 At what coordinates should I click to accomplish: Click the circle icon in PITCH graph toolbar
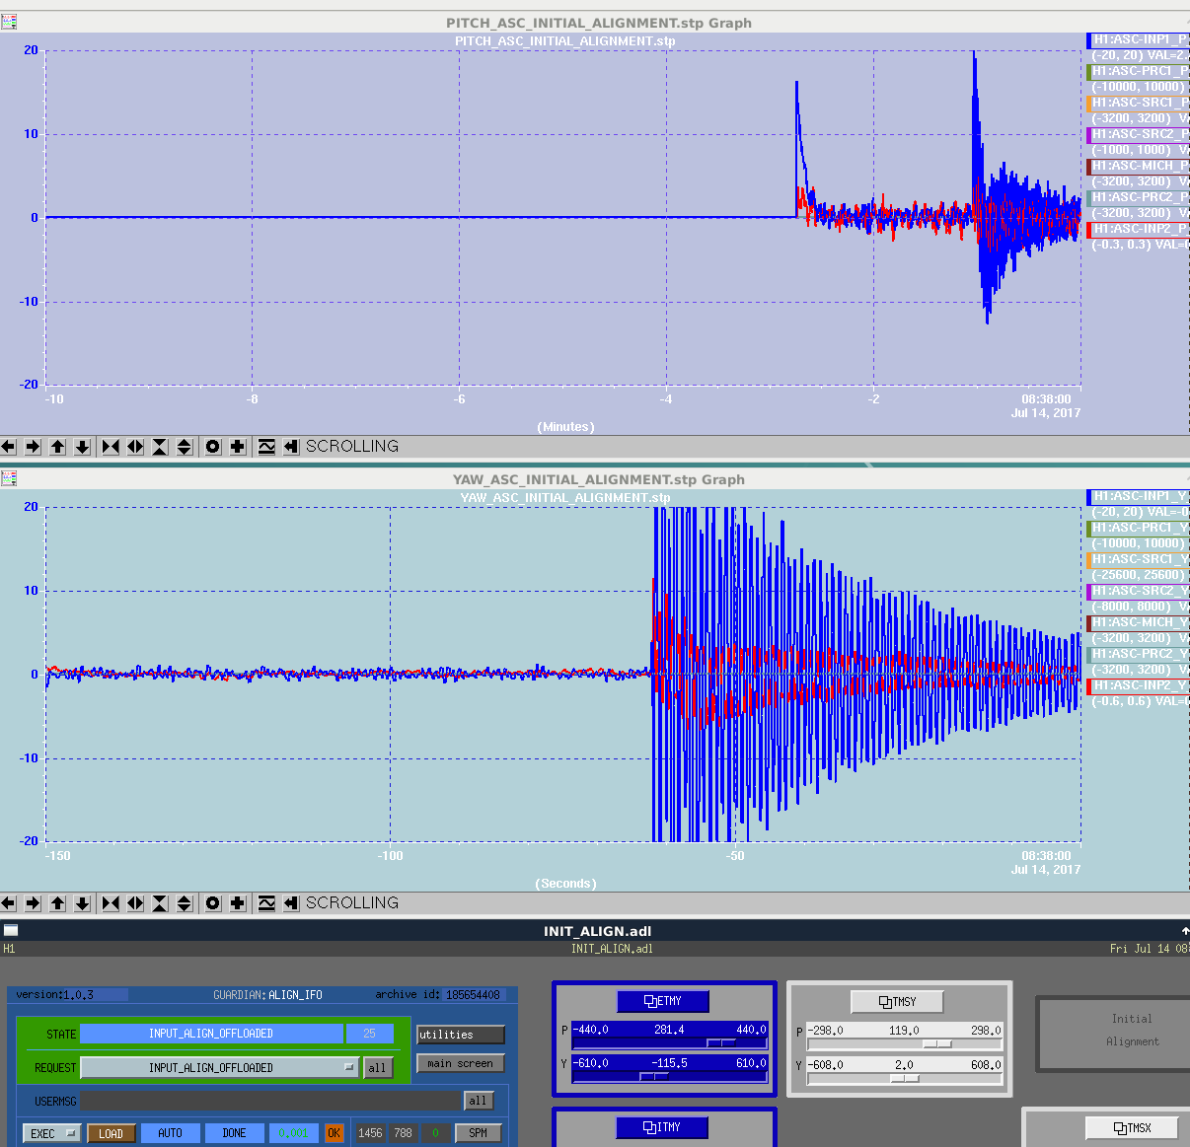[x=213, y=447]
